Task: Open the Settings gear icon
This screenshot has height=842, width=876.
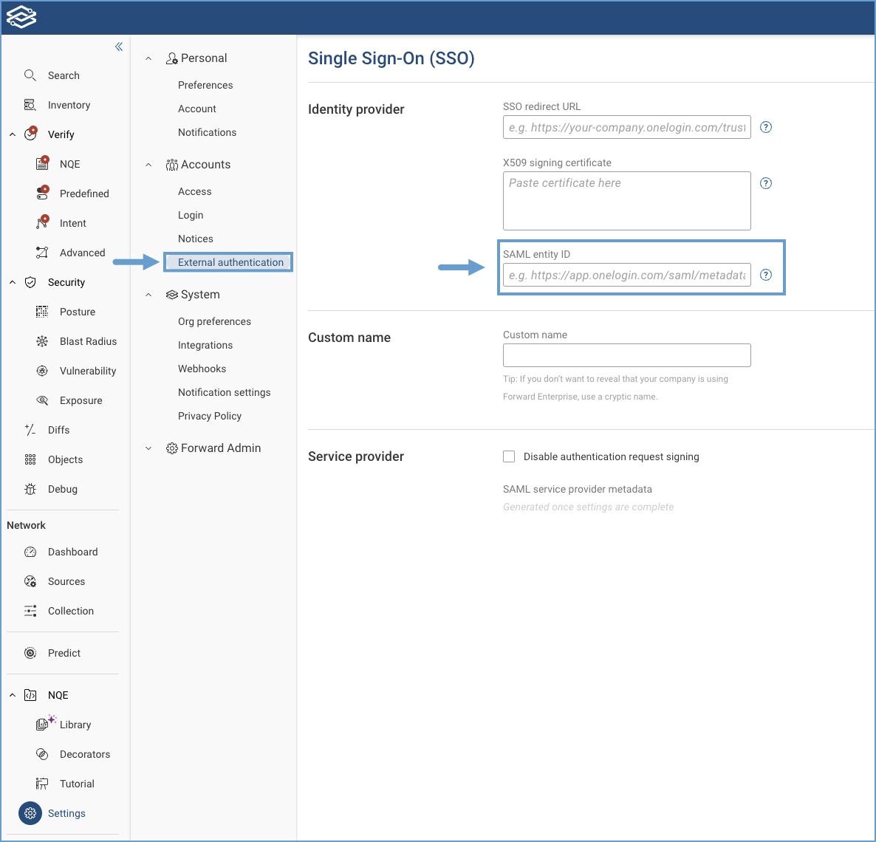Action: [30, 813]
